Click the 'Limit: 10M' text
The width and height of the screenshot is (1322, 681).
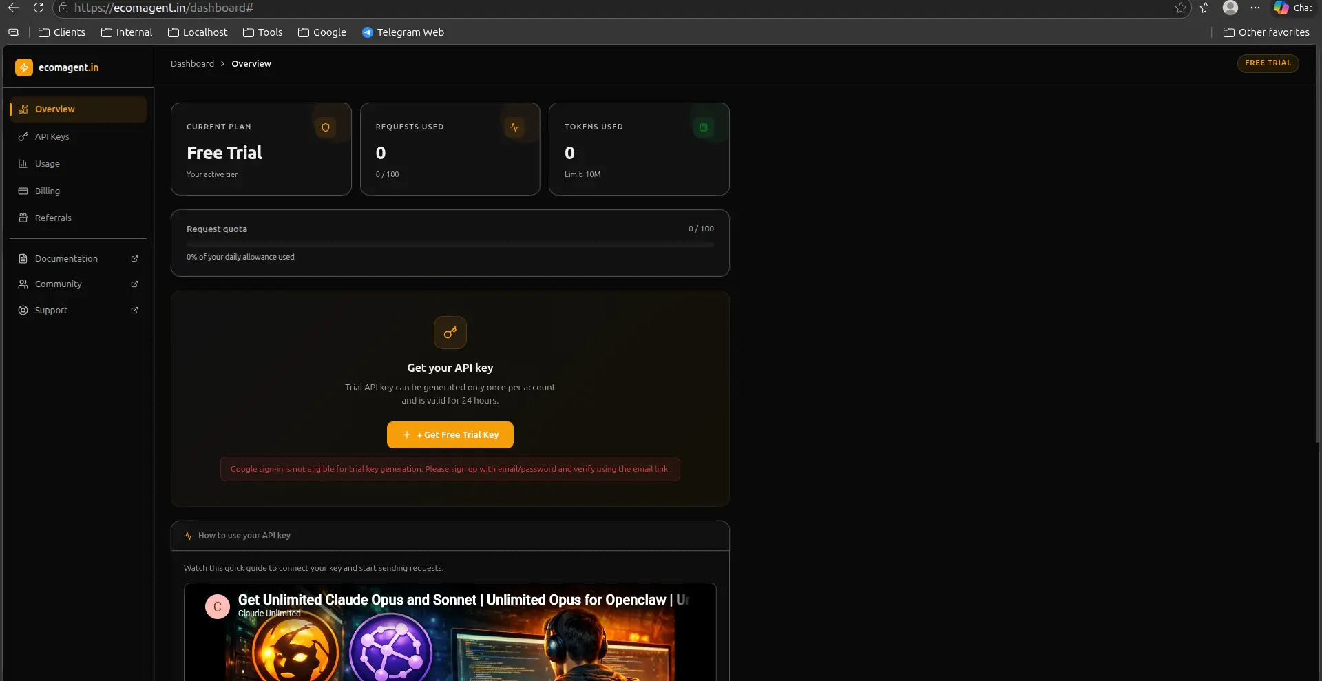pos(583,174)
